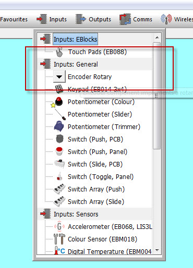Click the scrollbar down arrow
This screenshot has height=268, width=193.
(157, 250)
